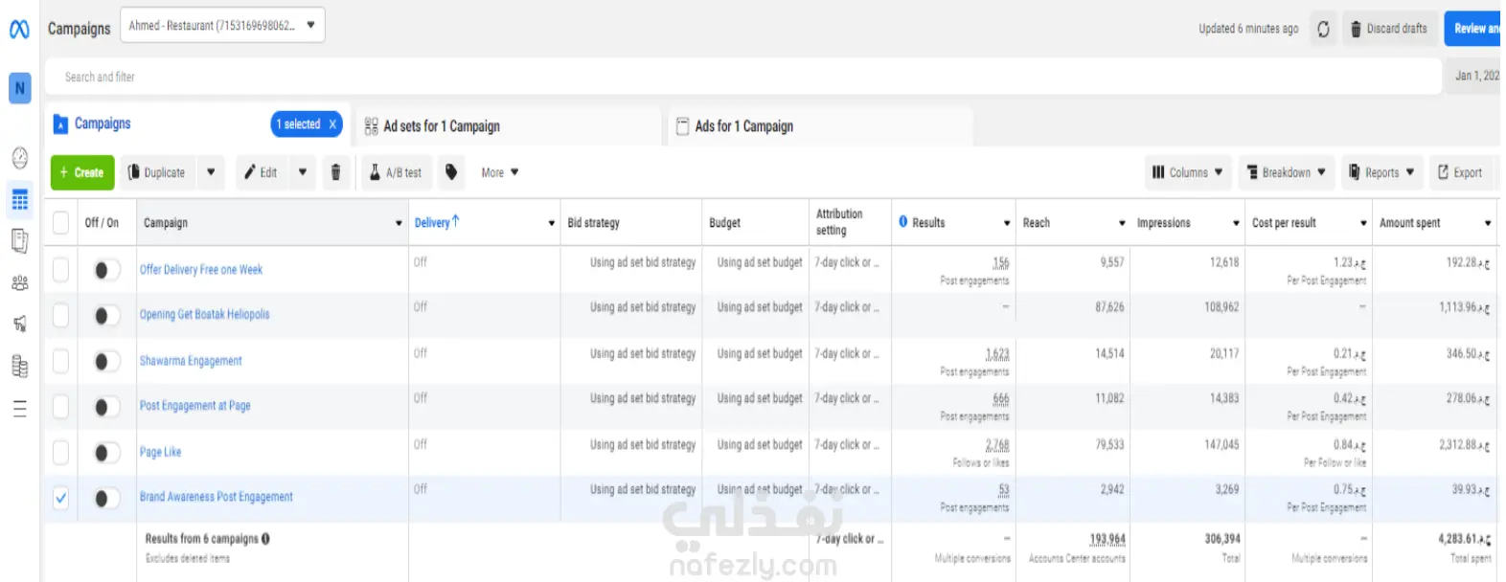Toggle on Opening Get Boatak Heliopolis campaign
The image size is (1506, 582).
(105, 315)
